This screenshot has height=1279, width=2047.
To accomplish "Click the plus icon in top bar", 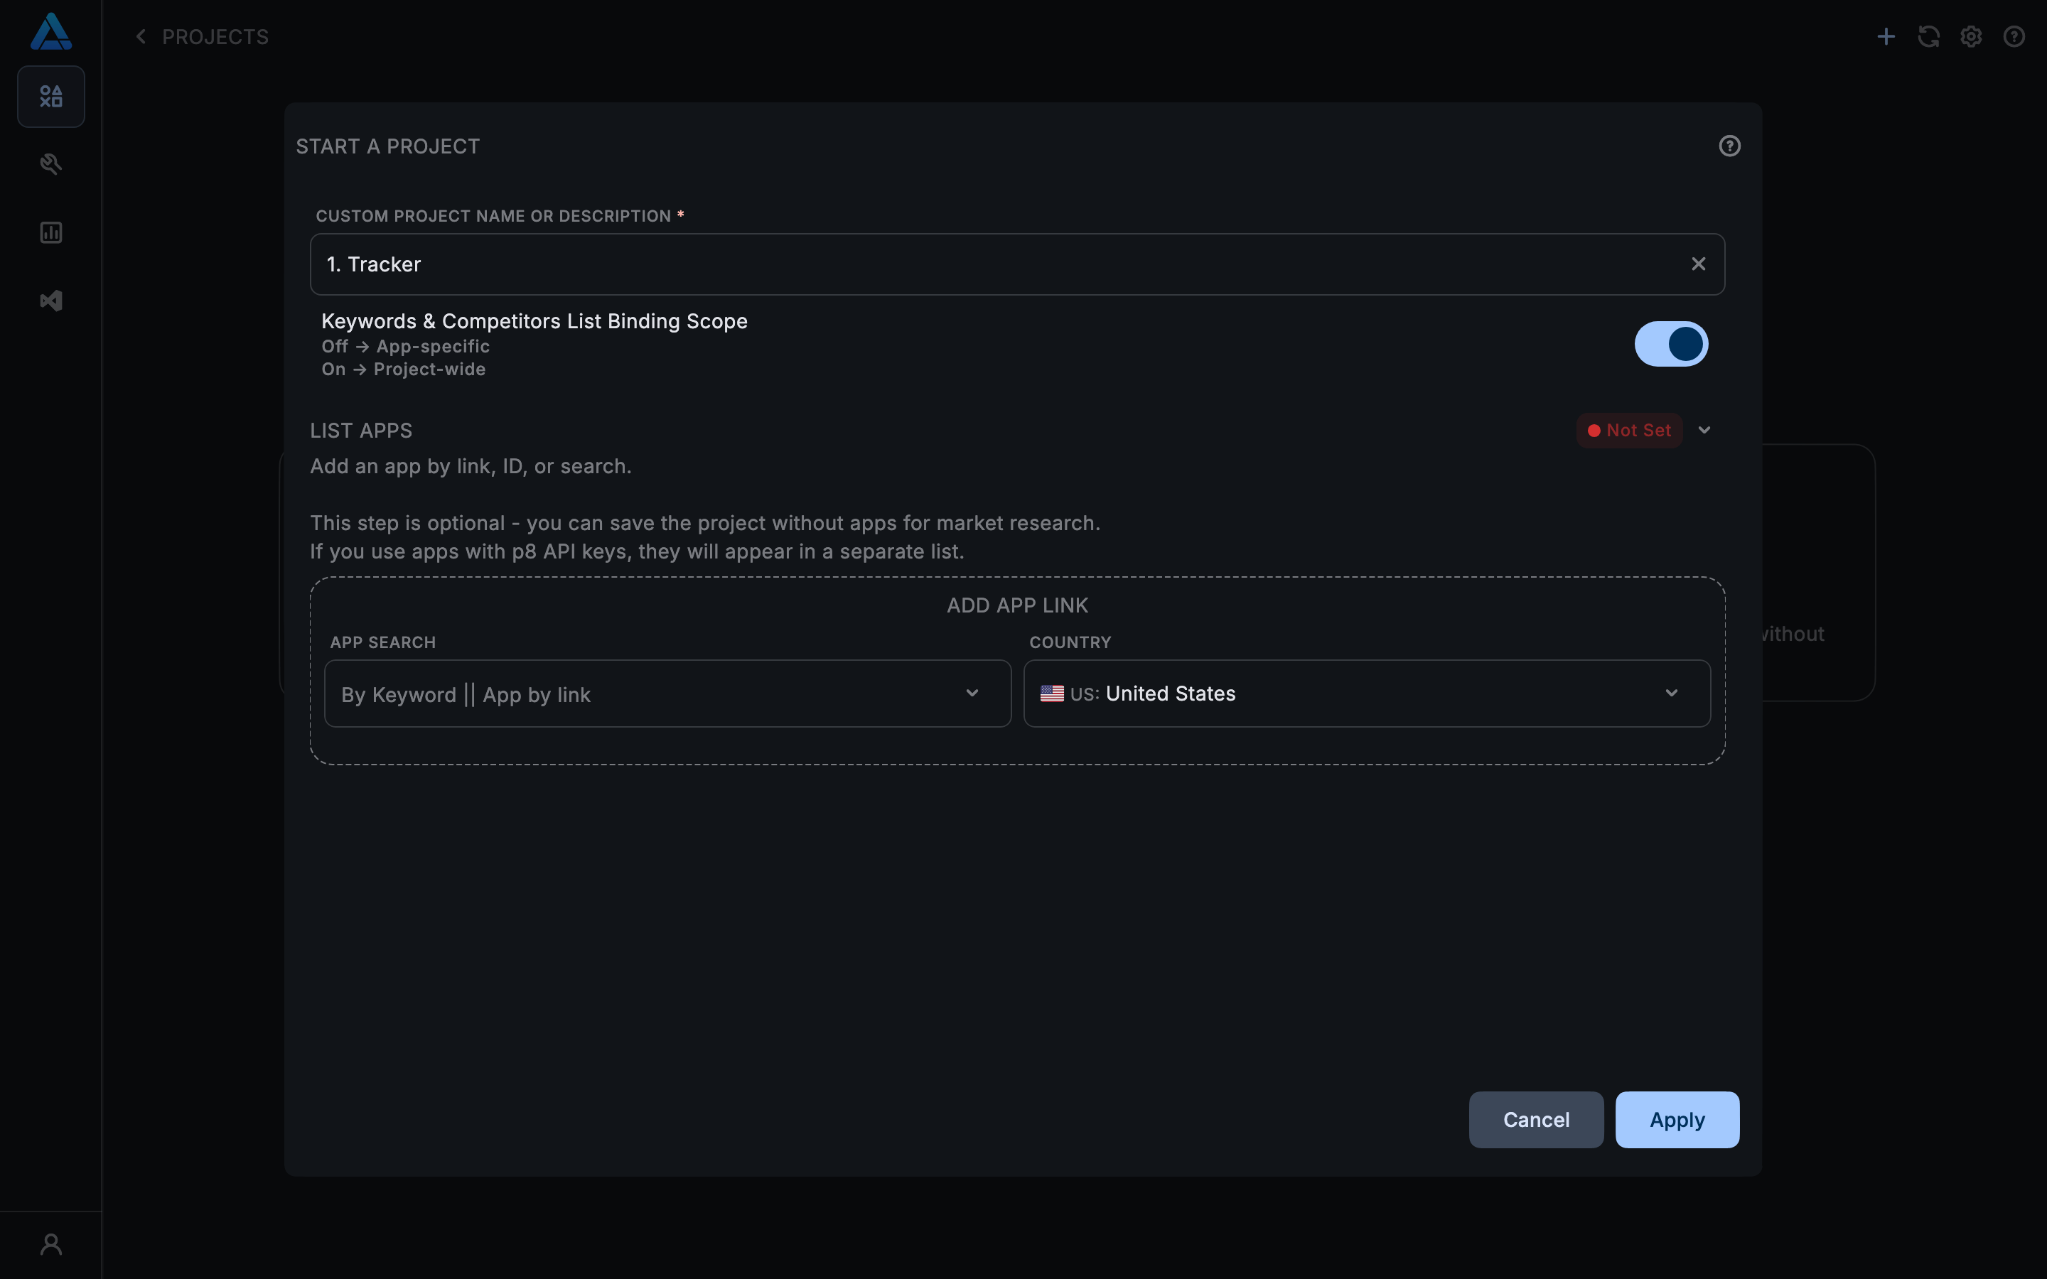I will pos(1886,36).
